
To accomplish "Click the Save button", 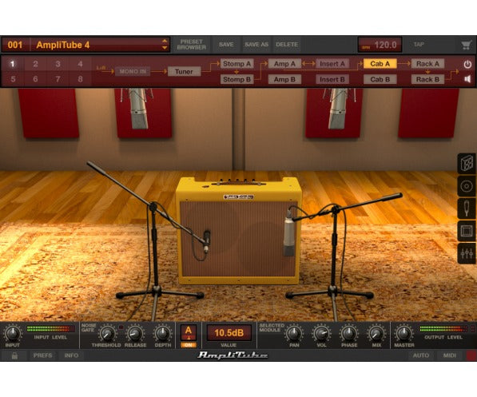I will pos(226,45).
